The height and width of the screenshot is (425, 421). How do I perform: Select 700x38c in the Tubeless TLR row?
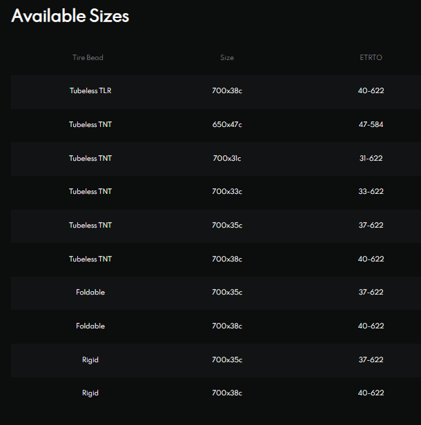pyautogui.click(x=227, y=91)
